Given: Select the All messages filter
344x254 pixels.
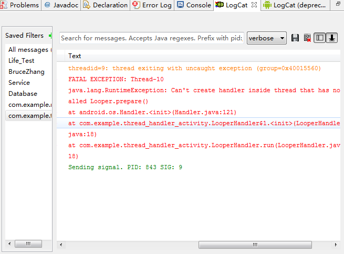Looking at the screenshot, I should pyautogui.click(x=28, y=50).
